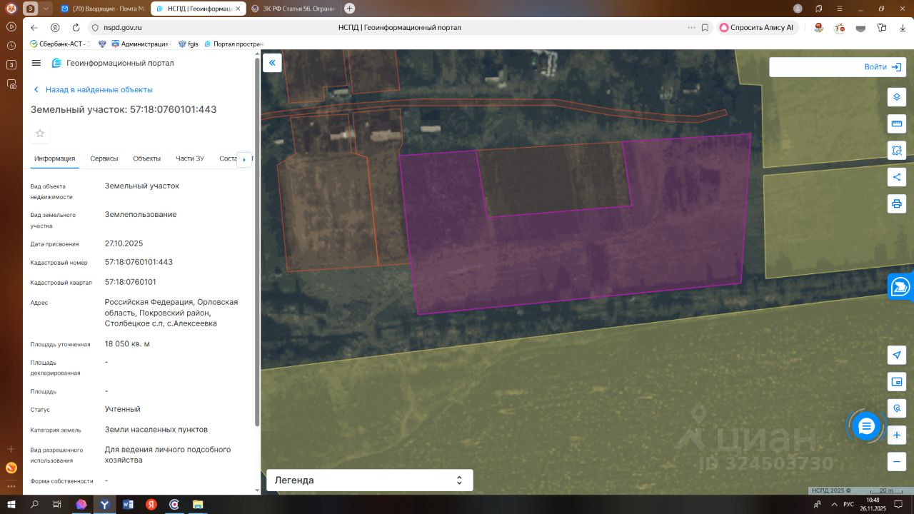The image size is (914, 514).
Task: Click Спросить Алису AI button
Action: [x=756, y=28]
